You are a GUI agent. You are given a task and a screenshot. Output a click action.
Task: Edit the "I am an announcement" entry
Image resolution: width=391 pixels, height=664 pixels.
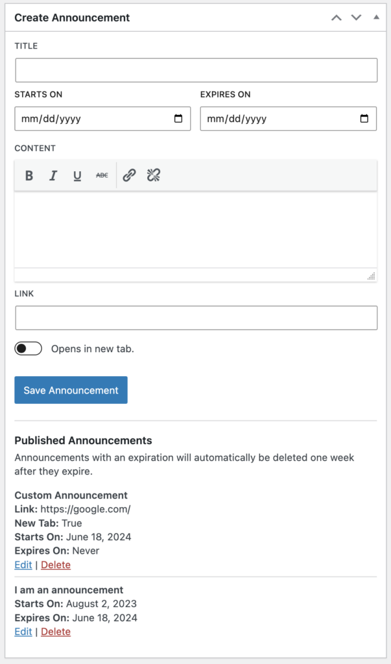(23, 632)
